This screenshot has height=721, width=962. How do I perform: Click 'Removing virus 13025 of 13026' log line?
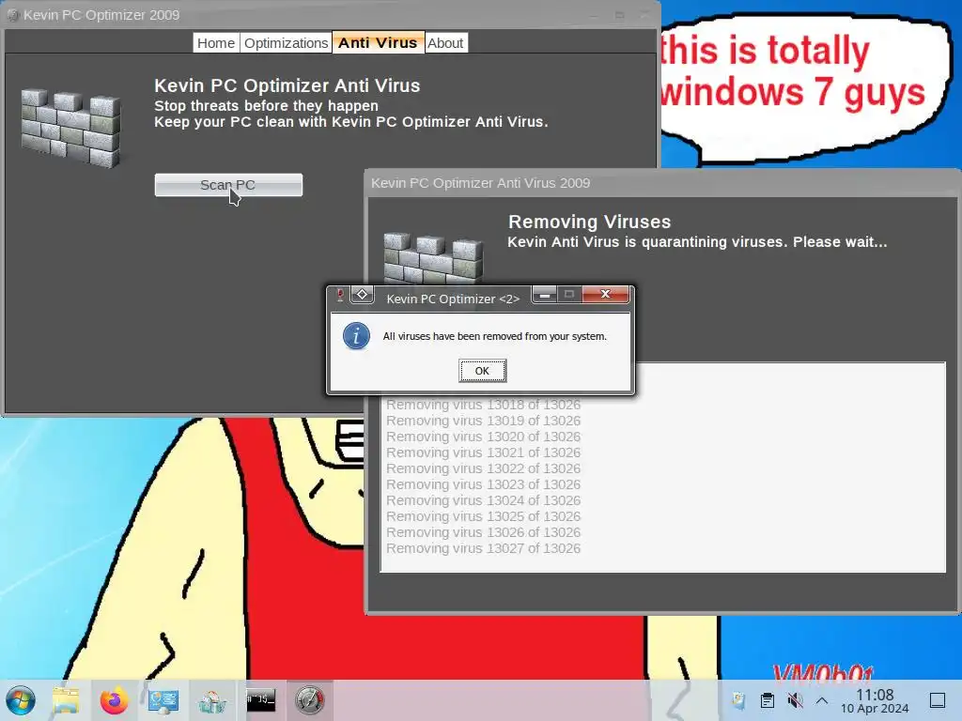(x=484, y=516)
